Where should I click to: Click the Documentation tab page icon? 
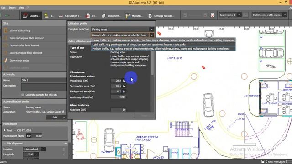[104, 16]
